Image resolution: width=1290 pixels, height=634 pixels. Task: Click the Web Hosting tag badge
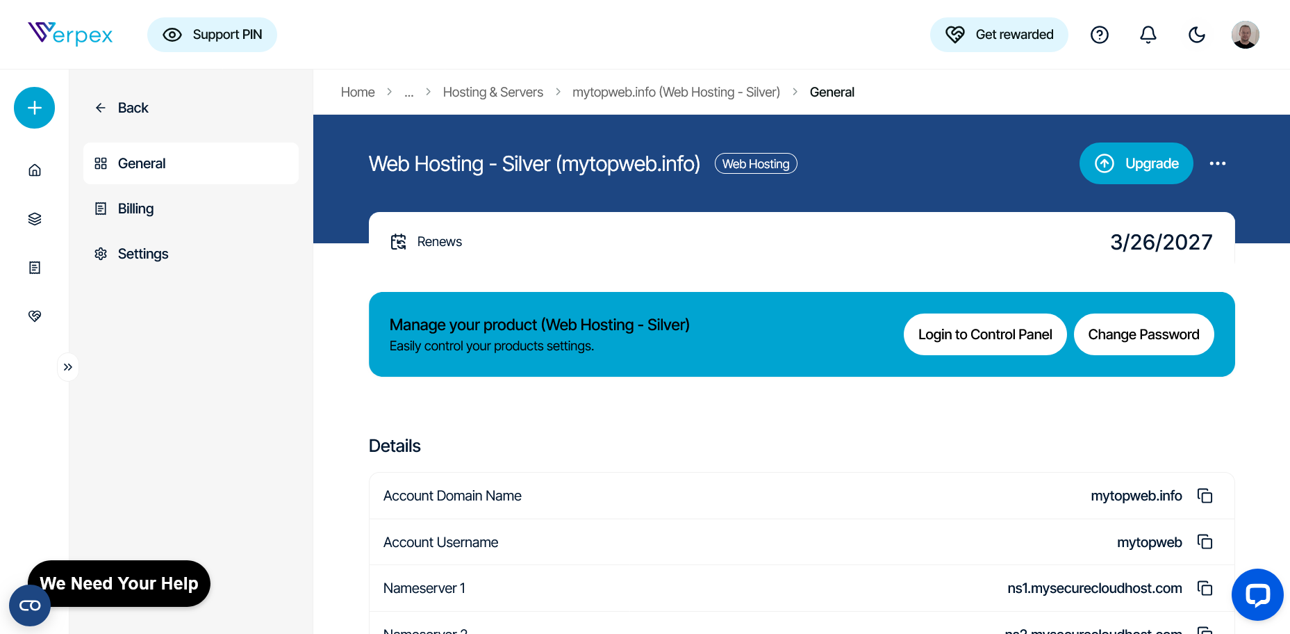tap(756, 163)
